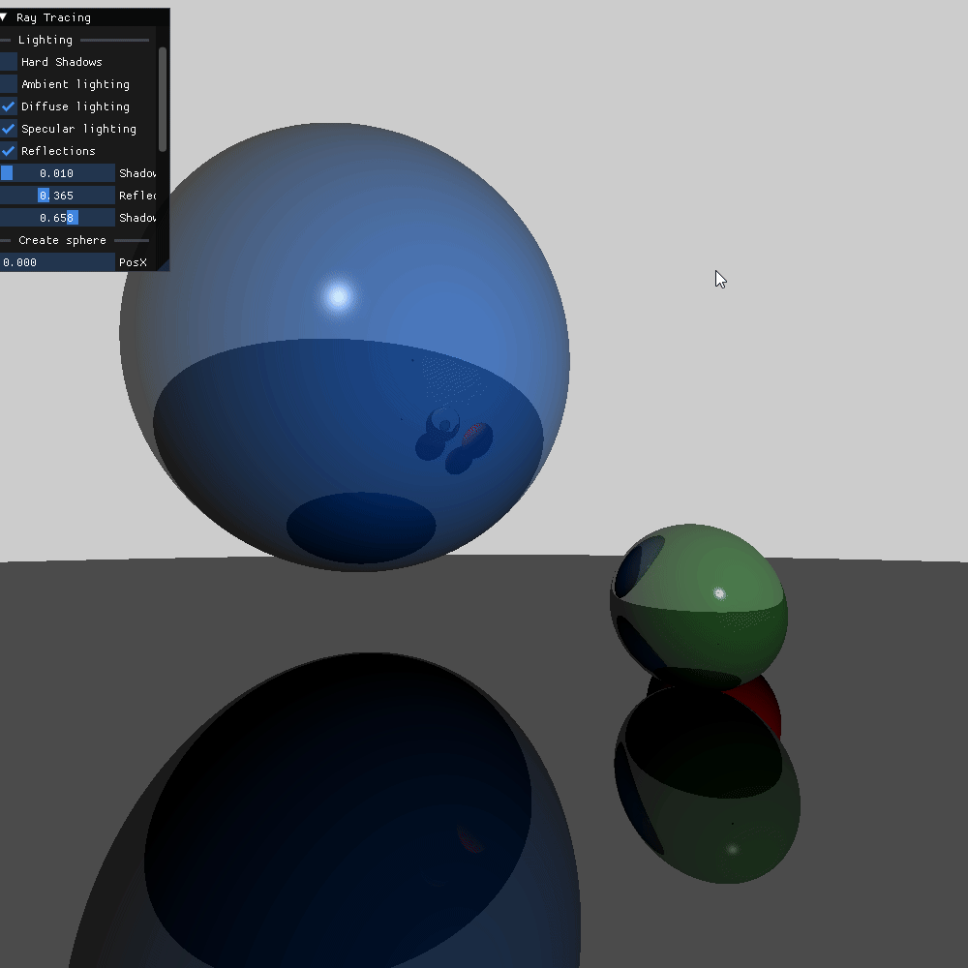
Task: Click the Reflection slider showing 0.365
Action: click(57, 196)
